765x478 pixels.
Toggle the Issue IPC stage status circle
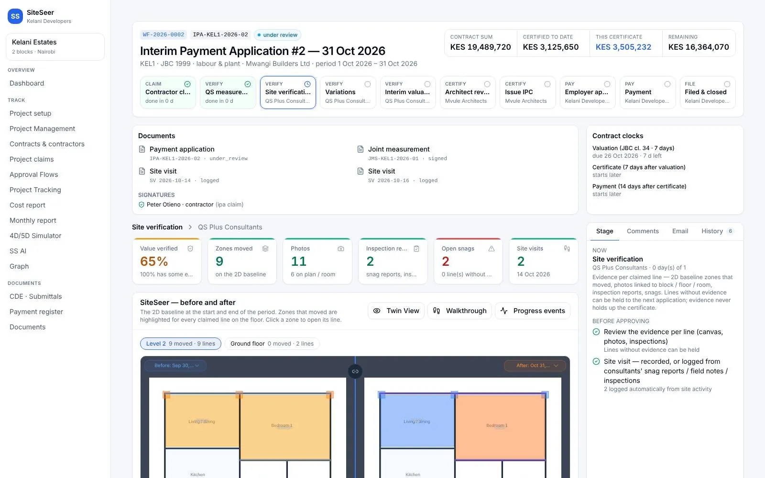547,84
